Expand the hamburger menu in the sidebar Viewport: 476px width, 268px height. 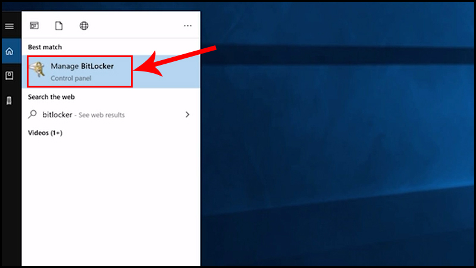tap(10, 26)
